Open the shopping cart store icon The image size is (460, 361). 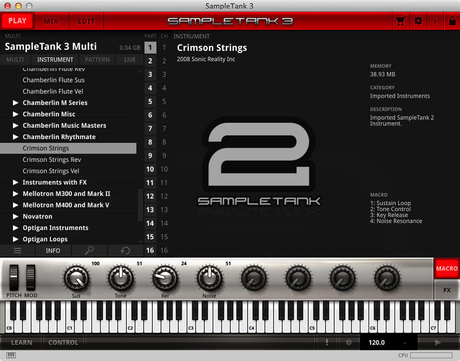(x=400, y=21)
